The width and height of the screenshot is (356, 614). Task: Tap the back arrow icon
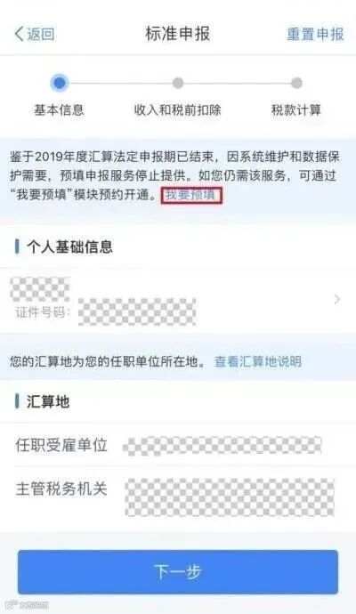[20, 34]
